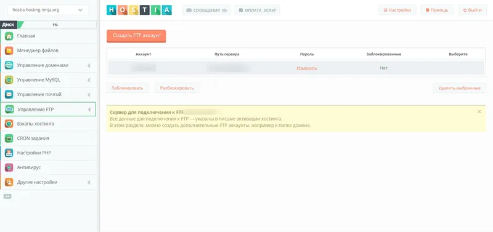Click the Управление доменами globe icon
493x232 pixels.
[9, 65]
